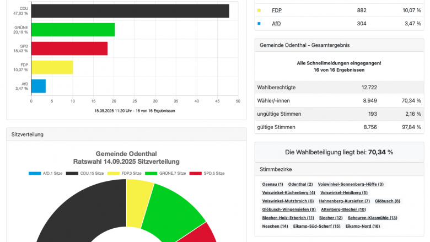Click the Wähler/-innen row label

pyautogui.click(x=273, y=101)
